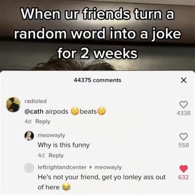Like radioled's comment with the heart icon
The image size is (195, 195).
183,105
